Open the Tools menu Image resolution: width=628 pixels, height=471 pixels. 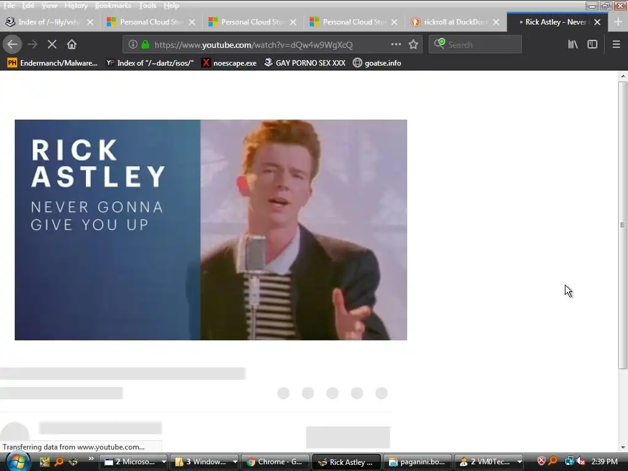pos(147,6)
